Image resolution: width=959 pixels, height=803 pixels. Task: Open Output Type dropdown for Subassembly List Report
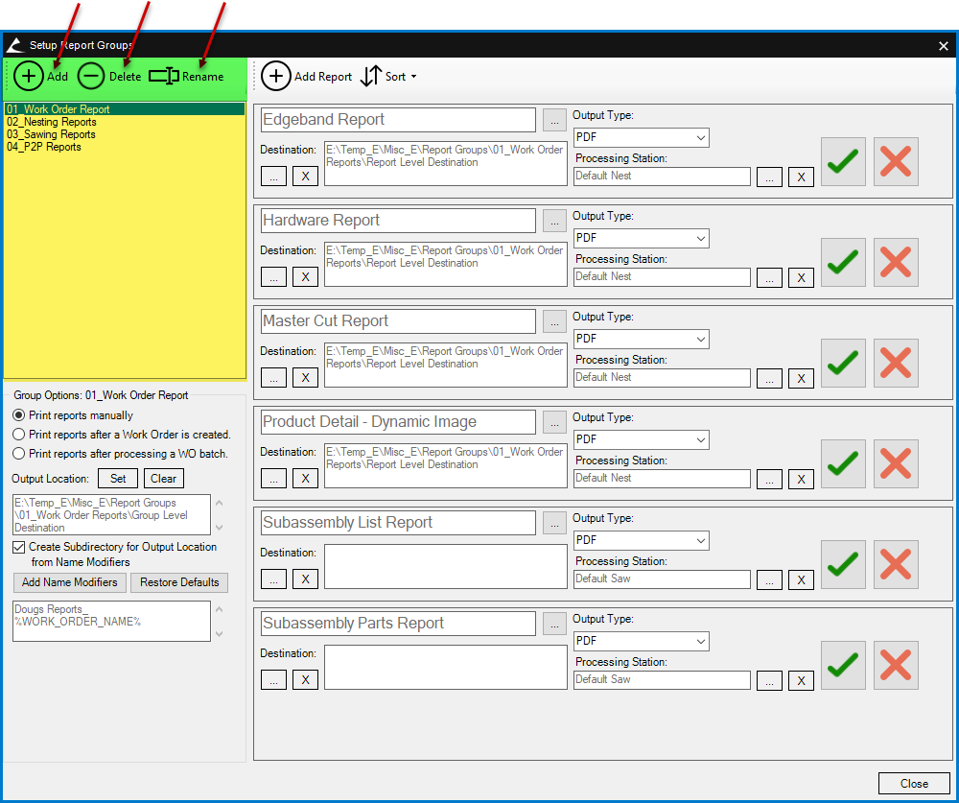click(x=641, y=540)
